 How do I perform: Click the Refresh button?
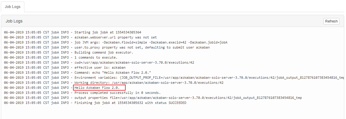331,21
